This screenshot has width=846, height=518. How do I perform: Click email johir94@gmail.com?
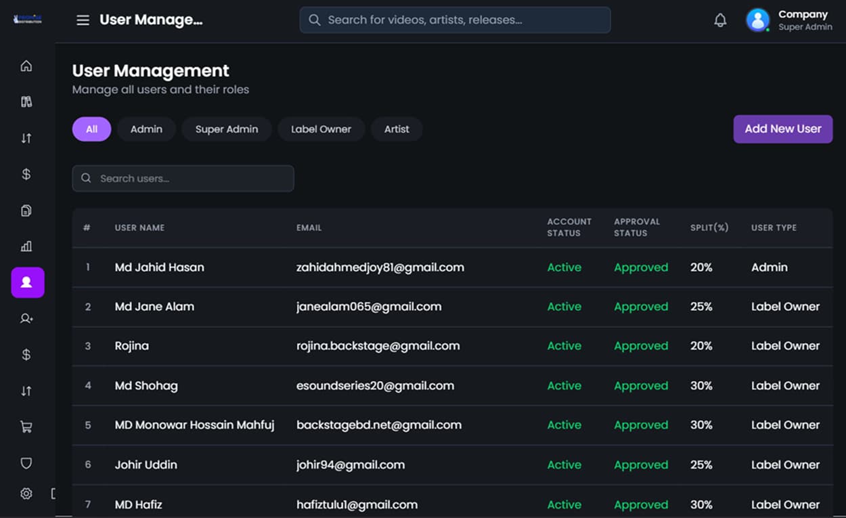pos(351,465)
